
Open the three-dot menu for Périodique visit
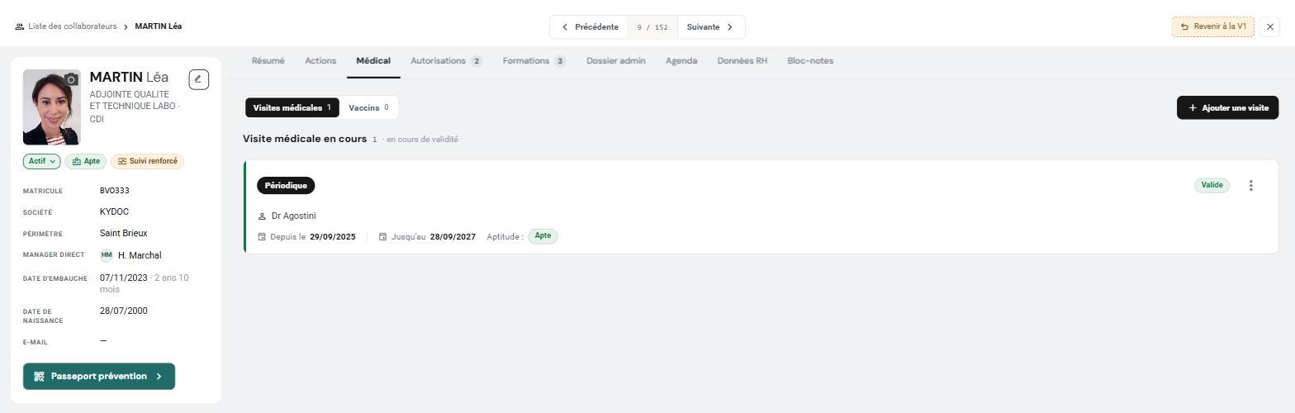(x=1250, y=186)
